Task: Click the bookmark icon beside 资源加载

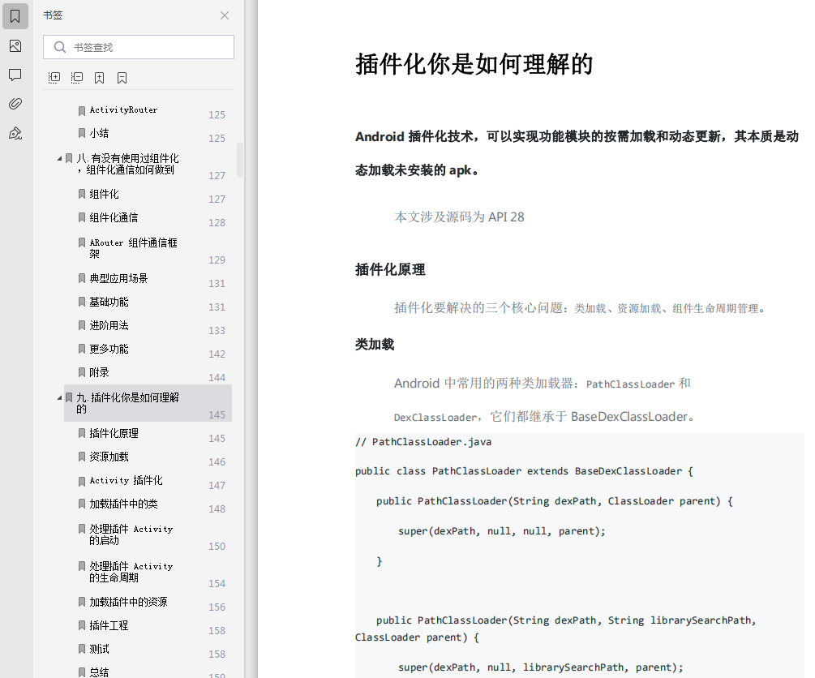Action: pyautogui.click(x=82, y=457)
